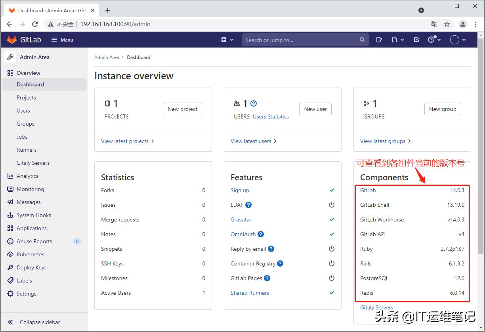Click the browser reload button
The height and width of the screenshot is (332, 485).
tap(35, 24)
